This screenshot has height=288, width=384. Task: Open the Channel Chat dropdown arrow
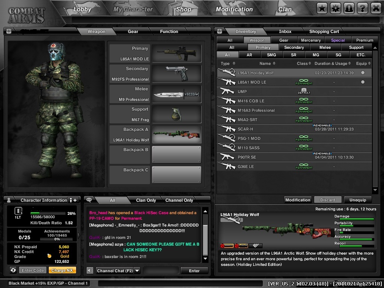137,271
